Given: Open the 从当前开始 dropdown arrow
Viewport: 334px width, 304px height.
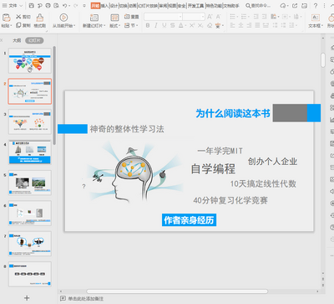Looking at the screenshot, I should (74, 26).
